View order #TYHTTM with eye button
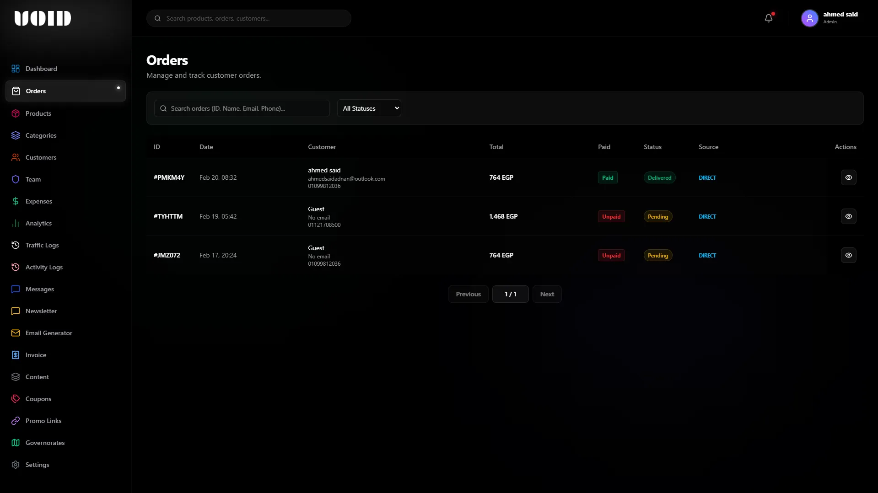 [x=848, y=216]
